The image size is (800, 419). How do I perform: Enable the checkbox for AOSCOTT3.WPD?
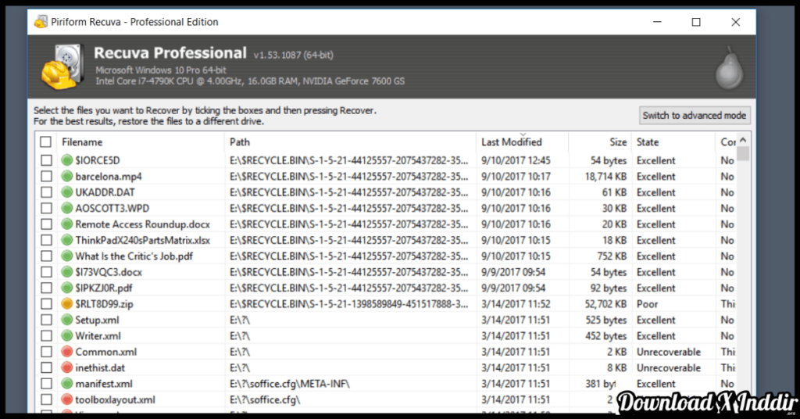click(x=46, y=209)
